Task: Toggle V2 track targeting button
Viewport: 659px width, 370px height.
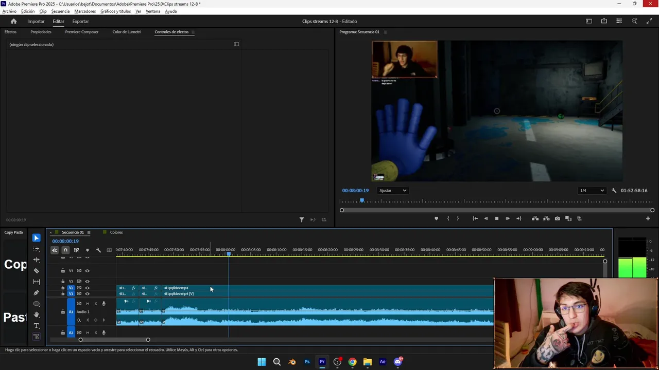Action: click(x=71, y=288)
